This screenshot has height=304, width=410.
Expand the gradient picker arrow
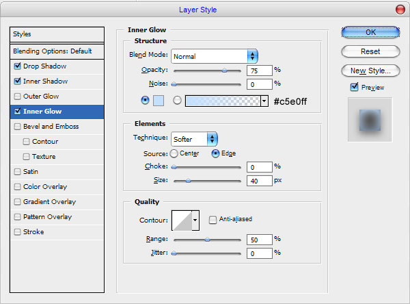click(264, 101)
